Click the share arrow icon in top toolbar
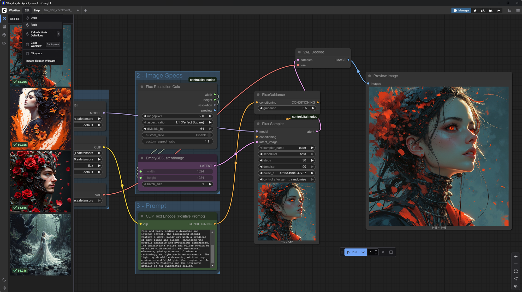This screenshot has height=292, width=522. coord(499,10)
